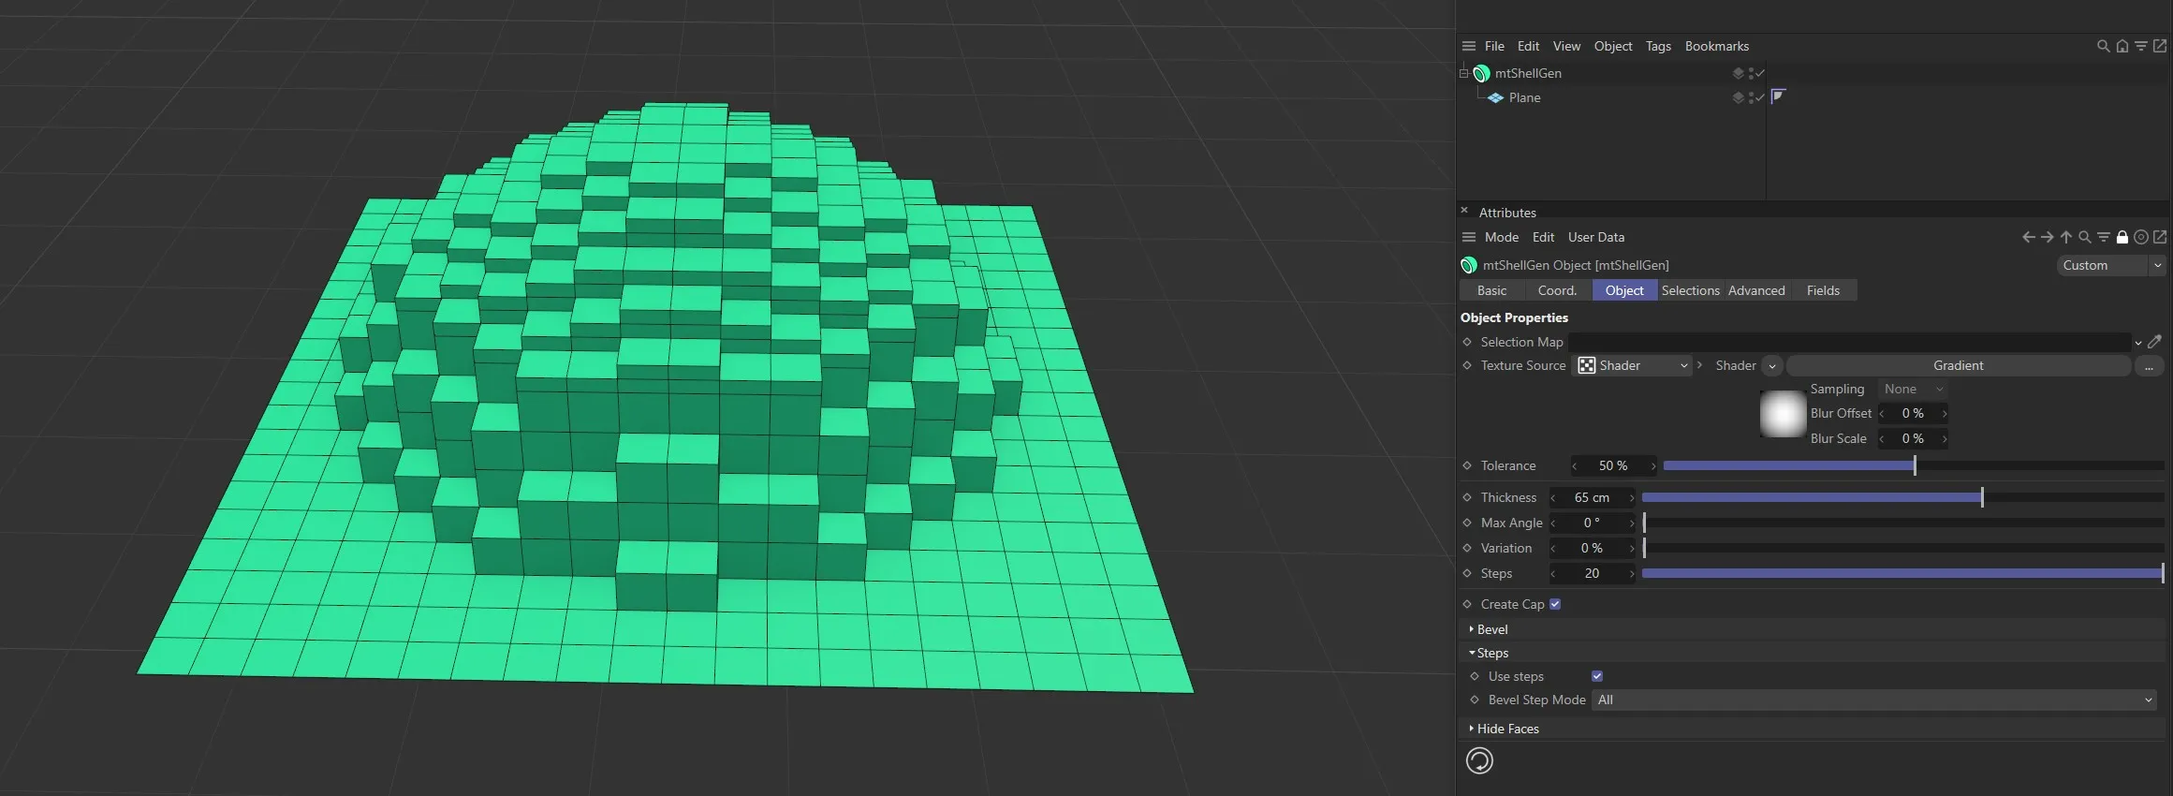Lock the Attributes panel with the padlock icon
Screen dimensions: 2173x796
(x=2122, y=238)
